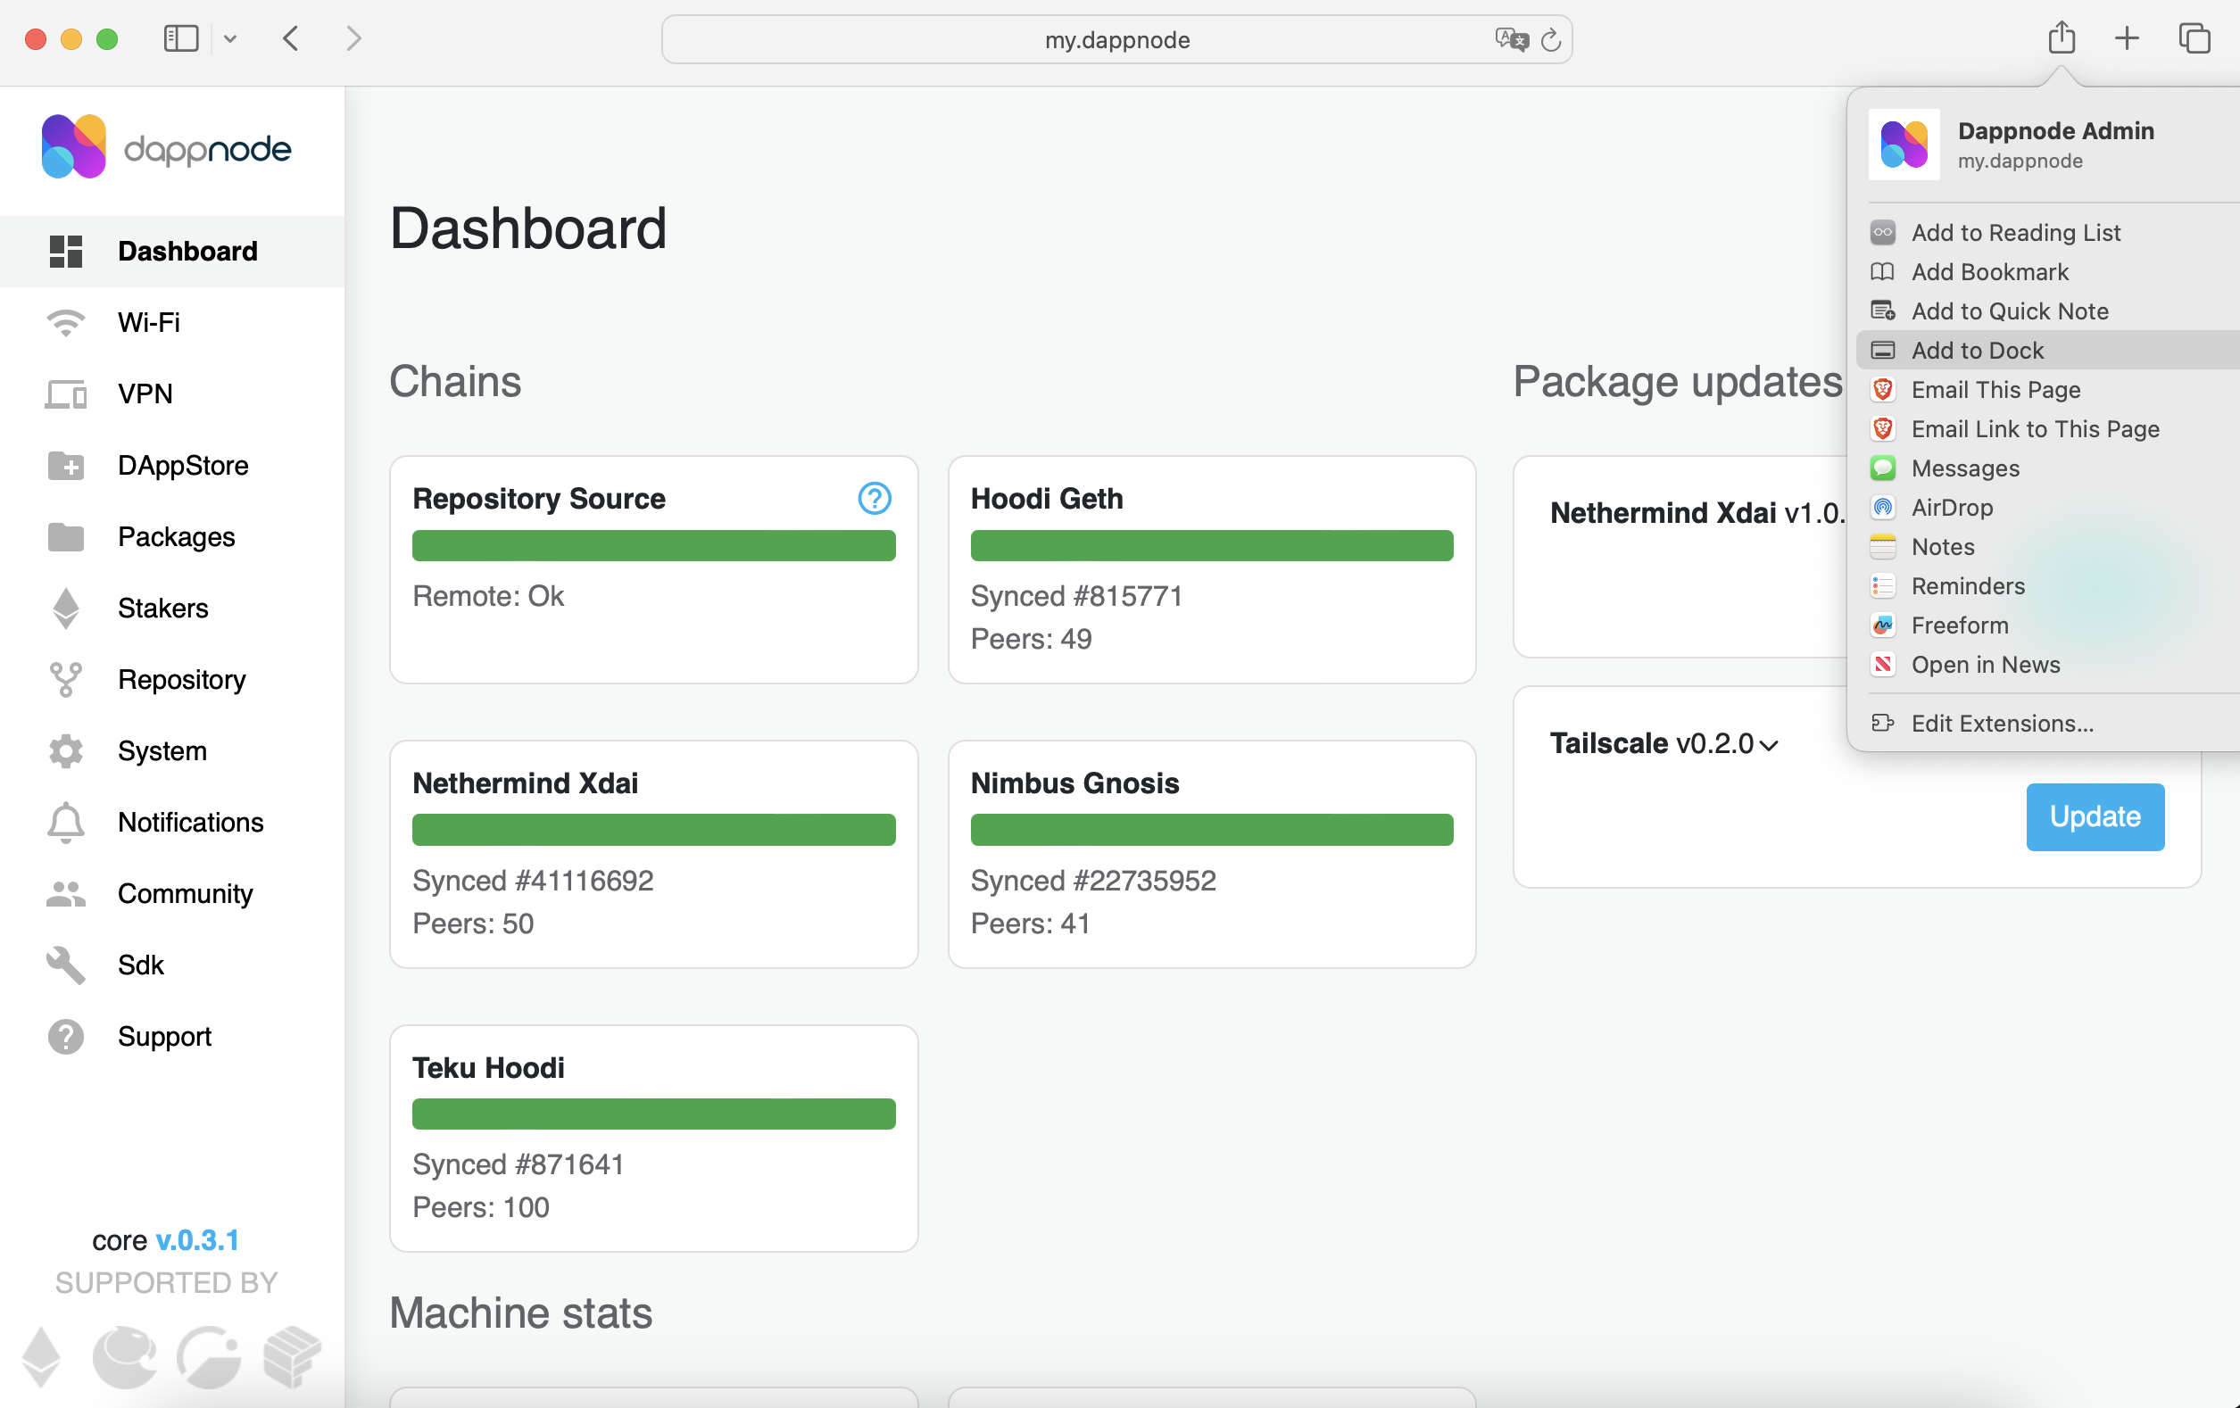Reload the page with refresh icon
The image size is (2240, 1408).
1551,39
